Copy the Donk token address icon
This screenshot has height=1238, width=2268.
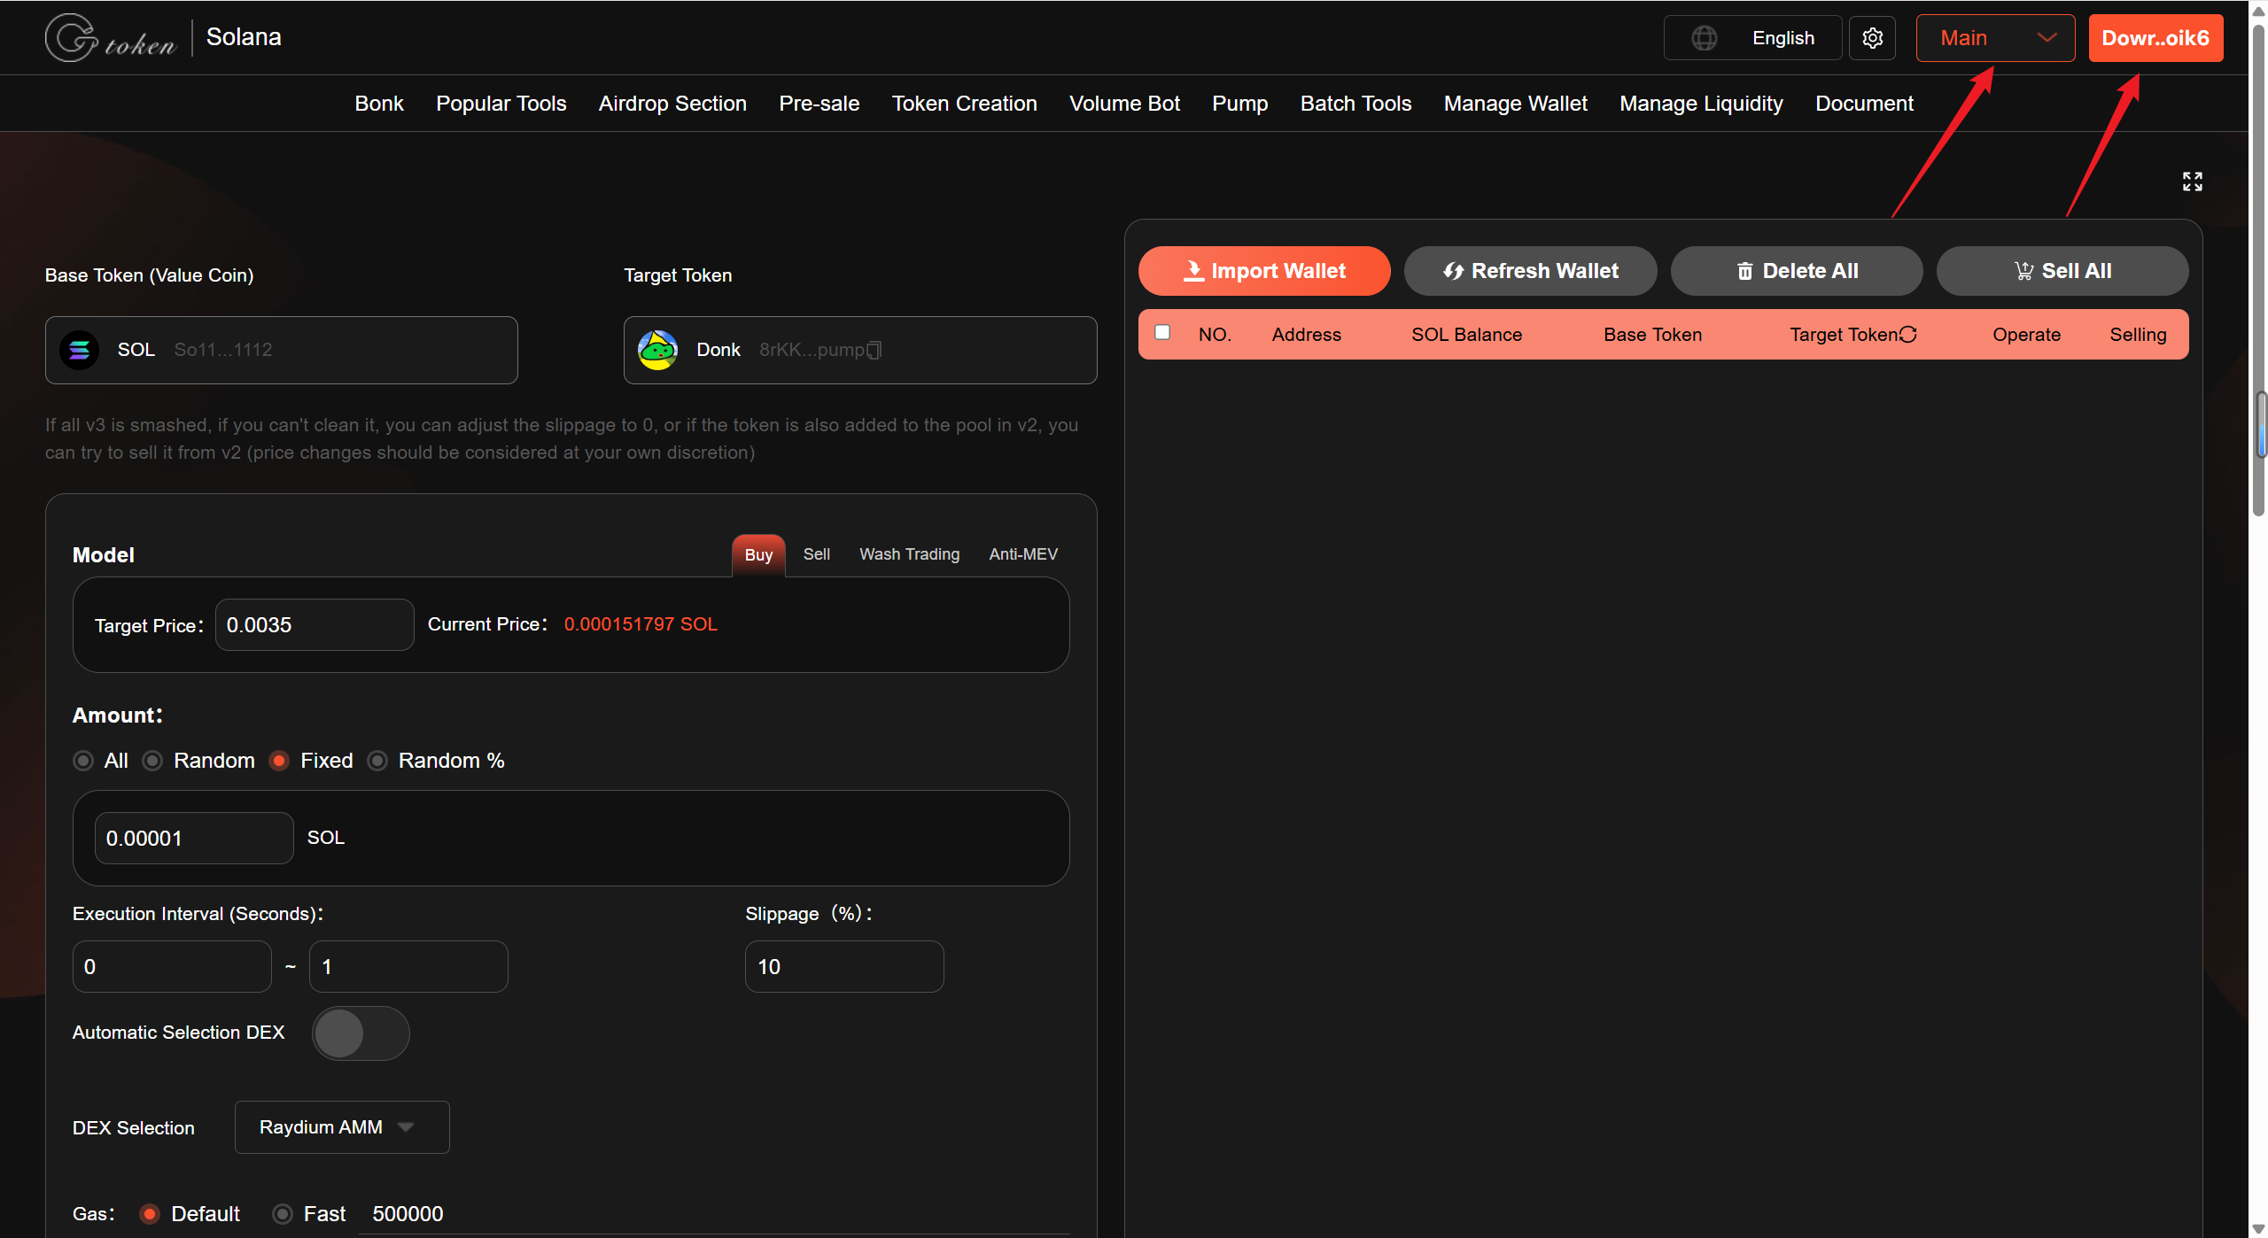874,350
